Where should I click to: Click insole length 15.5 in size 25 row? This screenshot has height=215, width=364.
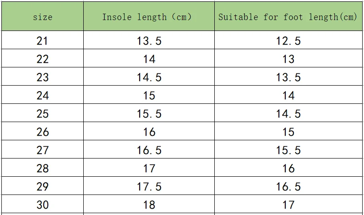[x=149, y=114]
